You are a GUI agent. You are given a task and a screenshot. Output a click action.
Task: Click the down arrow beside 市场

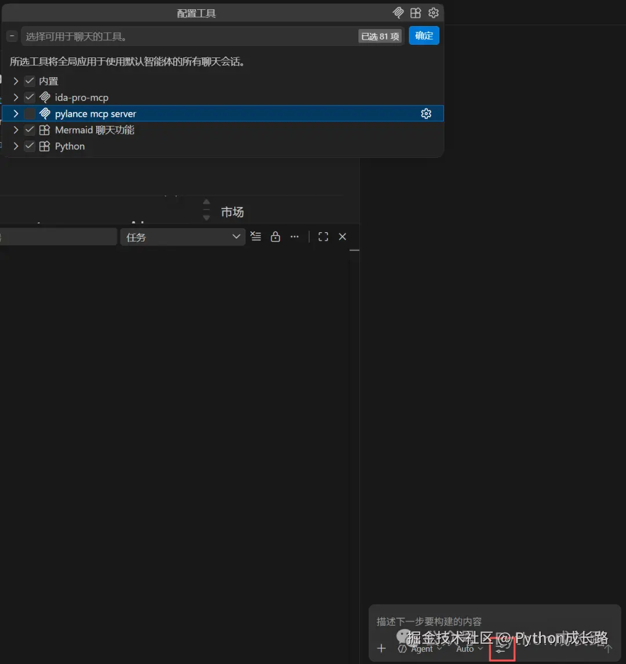coord(206,218)
